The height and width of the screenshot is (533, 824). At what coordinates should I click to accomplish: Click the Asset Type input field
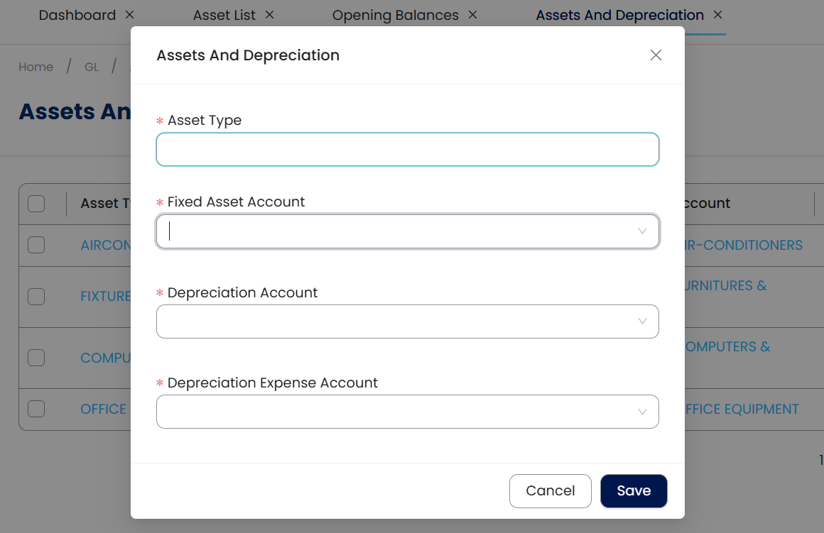(407, 150)
